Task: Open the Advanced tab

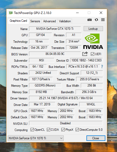Action: (49, 21)
